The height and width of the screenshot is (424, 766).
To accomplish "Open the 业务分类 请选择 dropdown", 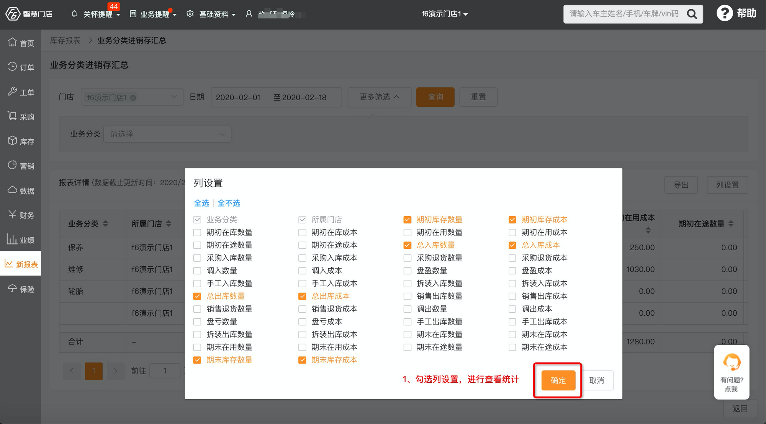I will pyautogui.click(x=167, y=134).
